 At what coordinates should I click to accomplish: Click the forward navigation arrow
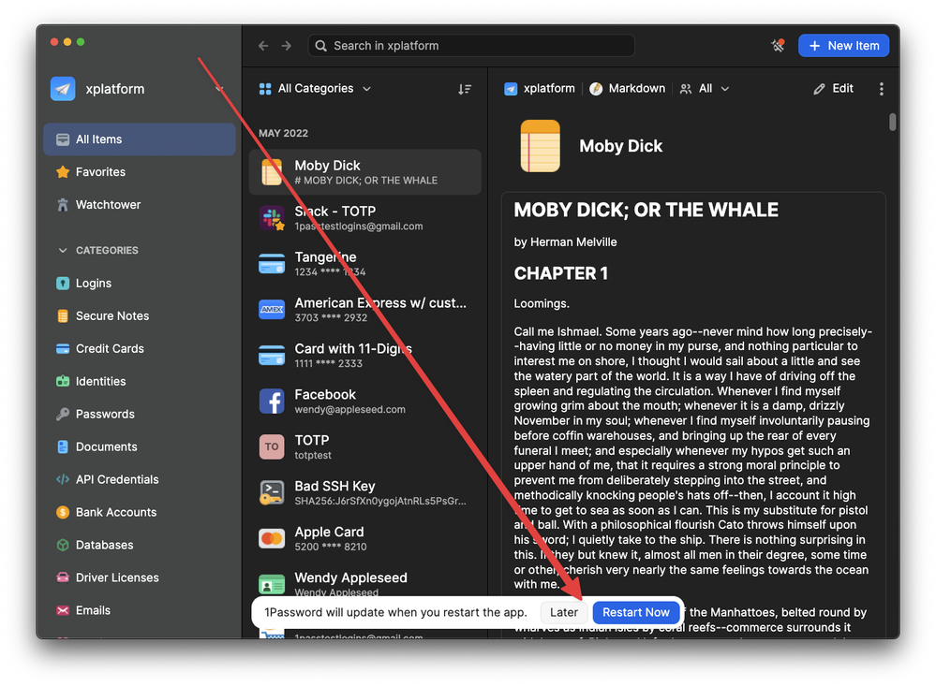[287, 46]
